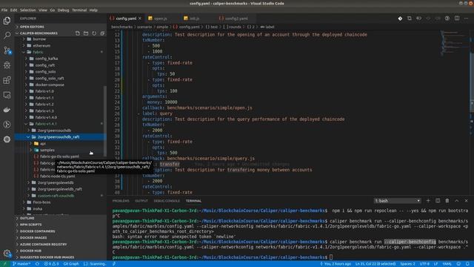Open the Docker whale activity icon
The height and width of the screenshot is (267, 474).
7,110
